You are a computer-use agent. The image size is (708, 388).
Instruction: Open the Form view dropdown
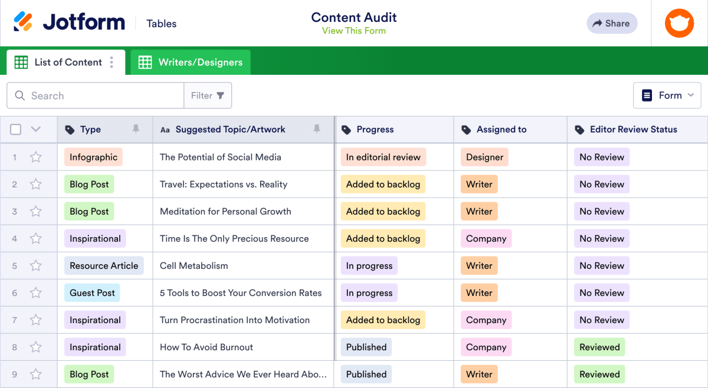point(667,96)
